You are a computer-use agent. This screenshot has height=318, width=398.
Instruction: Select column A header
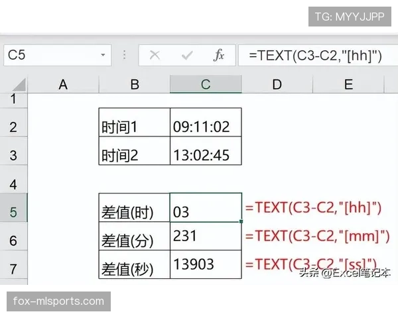pos(63,84)
